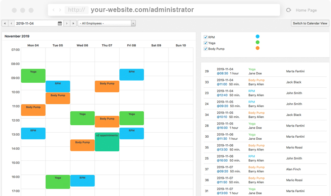Click the Wed 06 column header
Screen dimensions: 331x196
point(82,45)
